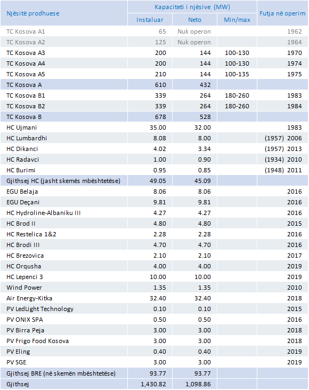The width and height of the screenshot is (309, 390).
Task: Select the 'TC Kosova A' subtotal label
Action: (x=24, y=85)
